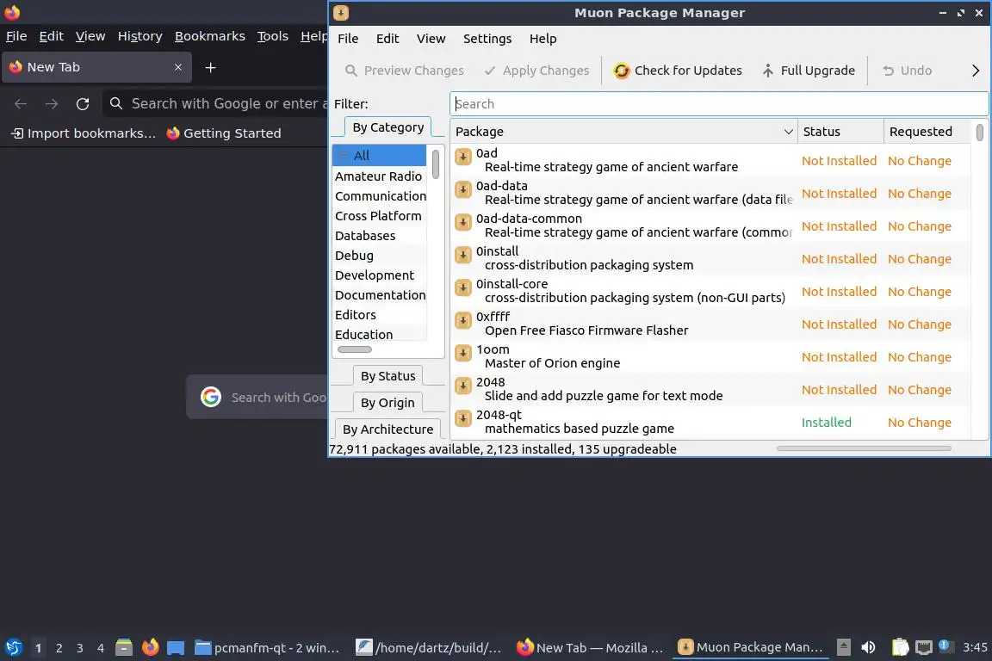
Task: Click the package icon for 0ad
Action: click(463, 157)
